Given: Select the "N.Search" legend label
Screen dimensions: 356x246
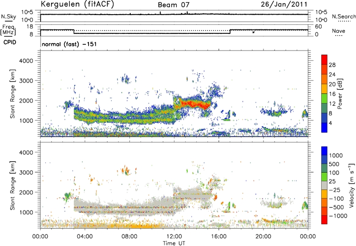Looking at the screenshot, I should pos(344,16).
